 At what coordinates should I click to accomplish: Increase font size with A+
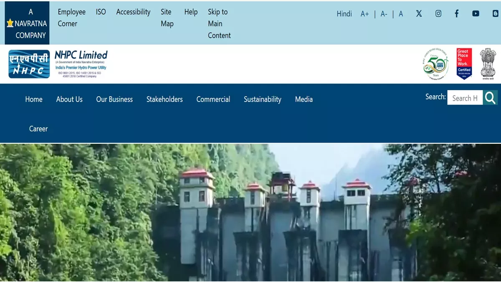pos(365,14)
